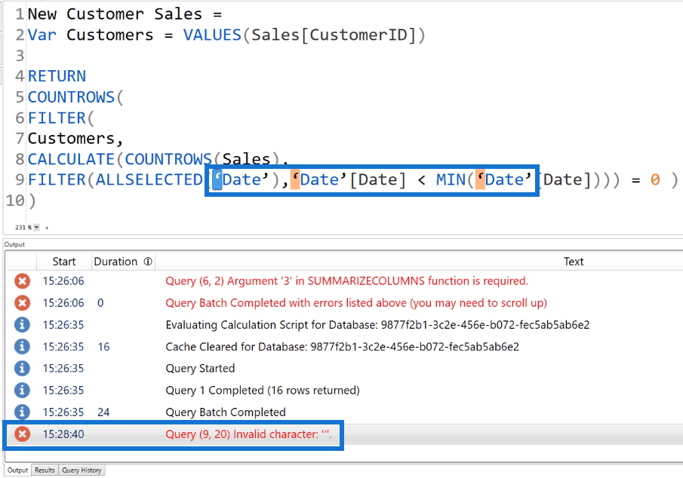Sort output by Start column header

click(64, 262)
